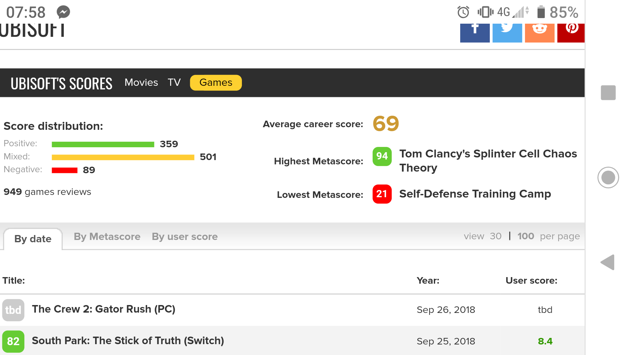Open Tom Clancy's Splinter Cell Chaos Theory

pyautogui.click(x=488, y=160)
